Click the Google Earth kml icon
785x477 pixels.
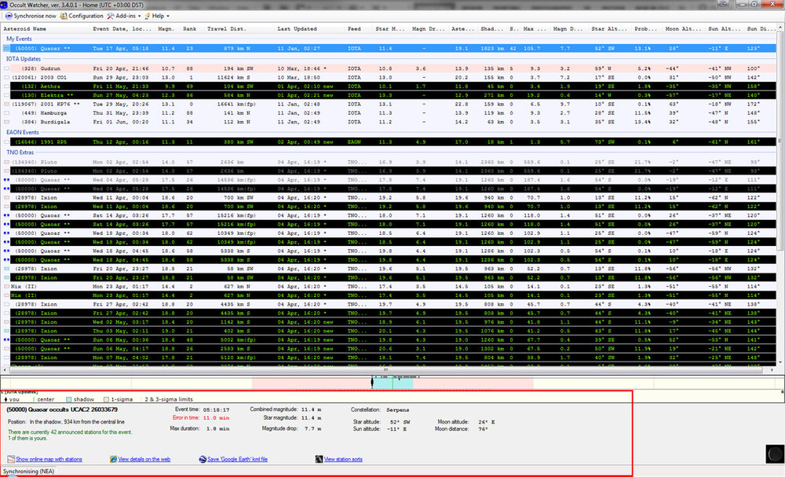pos(202,459)
